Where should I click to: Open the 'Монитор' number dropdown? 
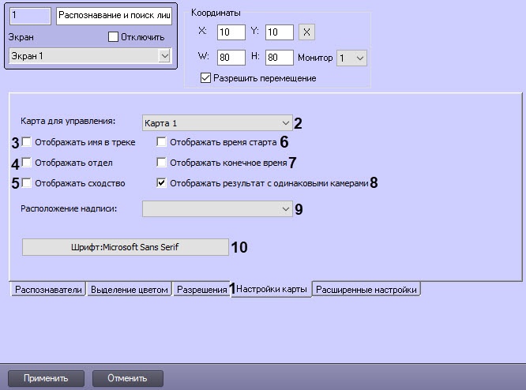(351, 58)
